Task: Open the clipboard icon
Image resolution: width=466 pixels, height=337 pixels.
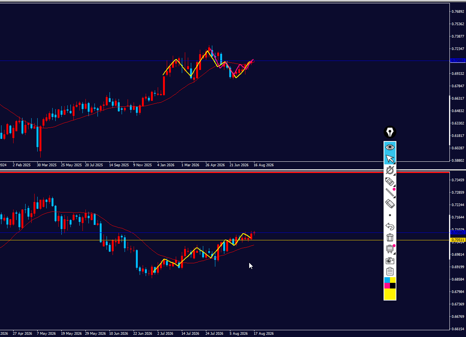Action: coord(390,271)
